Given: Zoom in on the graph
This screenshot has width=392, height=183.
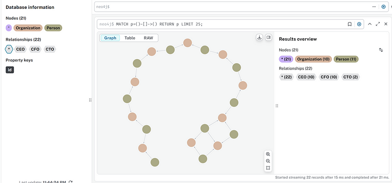Looking at the screenshot, I should point(268,154).
